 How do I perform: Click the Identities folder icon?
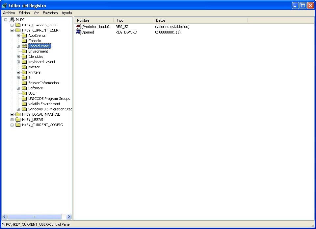click(x=24, y=57)
